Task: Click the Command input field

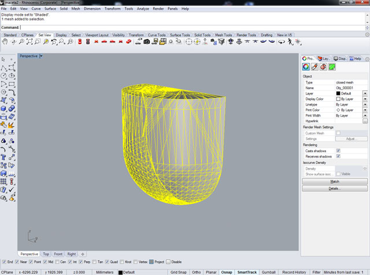Action: pos(194,27)
